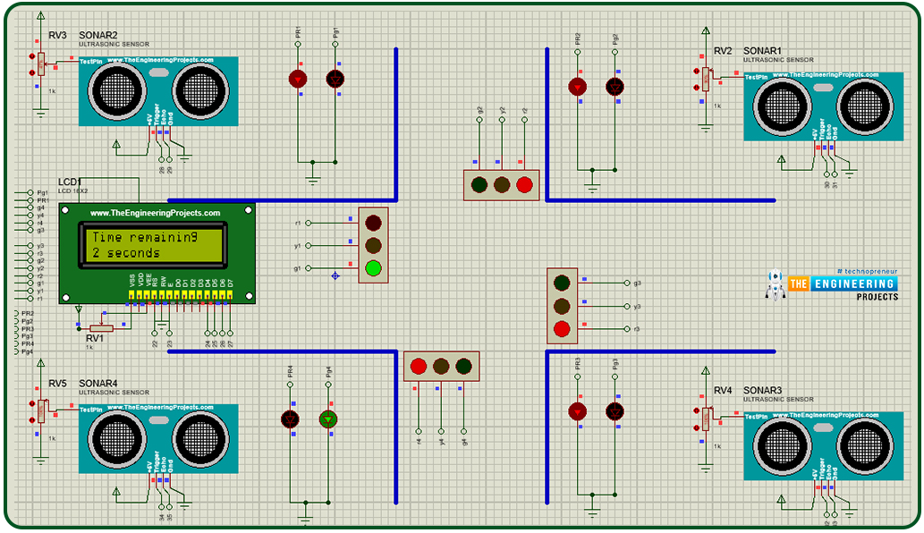This screenshot has height=533, width=924.
Task: Click the blue origin cross marker near g1
Action: point(335,275)
